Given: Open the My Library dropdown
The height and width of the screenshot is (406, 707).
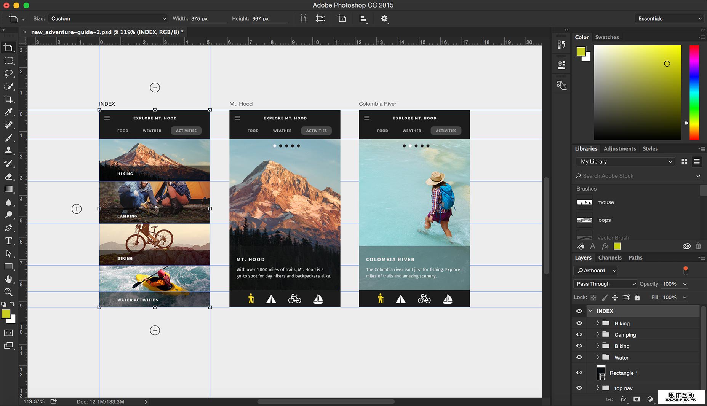Looking at the screenshot, I should [x=625, y=161].
